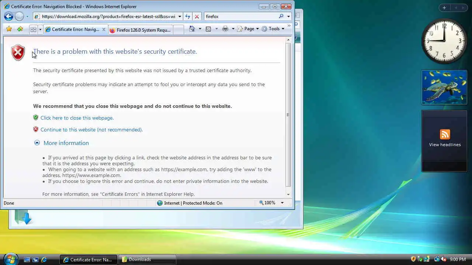Click the red shield icon beside continue link

(36, 129)
